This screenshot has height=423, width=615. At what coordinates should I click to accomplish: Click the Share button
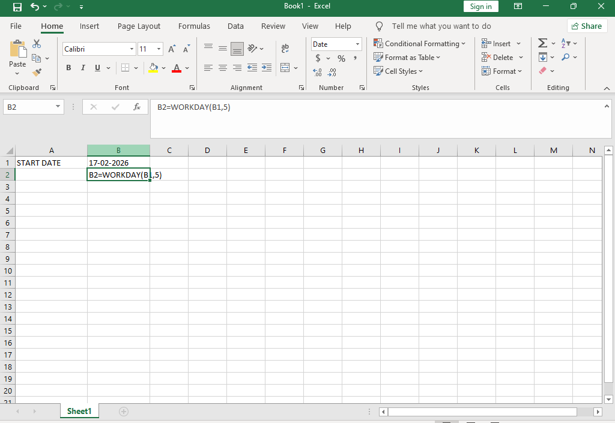pyautogui.click(x=586, y=26)
